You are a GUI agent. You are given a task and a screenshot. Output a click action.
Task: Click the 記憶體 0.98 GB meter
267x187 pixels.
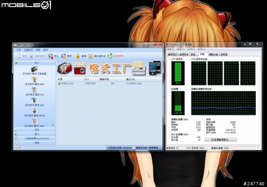[178, 103]
